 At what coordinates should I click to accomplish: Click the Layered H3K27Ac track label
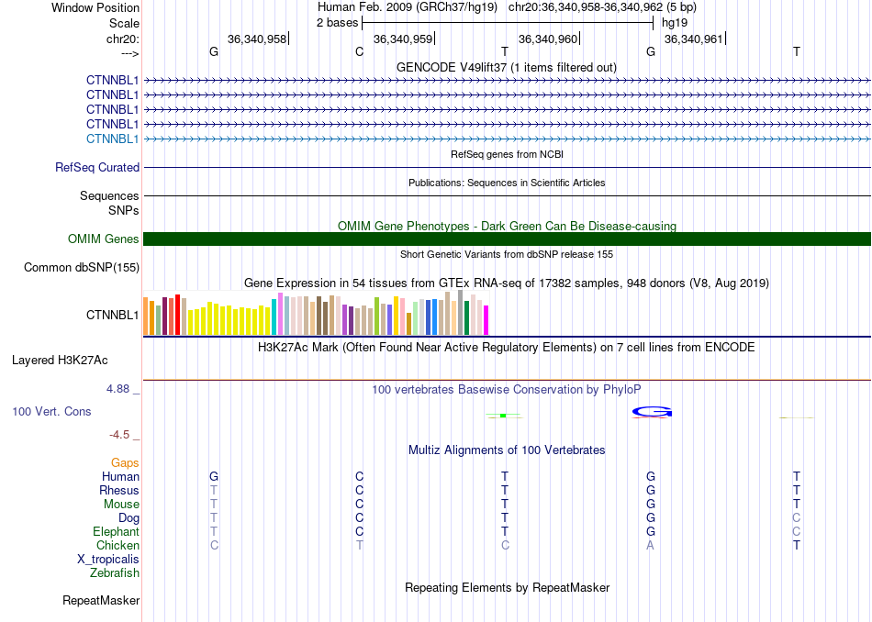point(60,361)
